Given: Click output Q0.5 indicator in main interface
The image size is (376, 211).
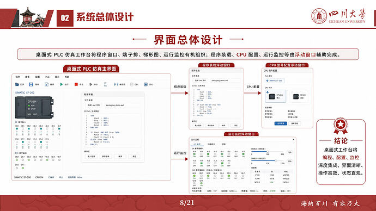Looking at the screenshot, I should click(x=47, y=160).
